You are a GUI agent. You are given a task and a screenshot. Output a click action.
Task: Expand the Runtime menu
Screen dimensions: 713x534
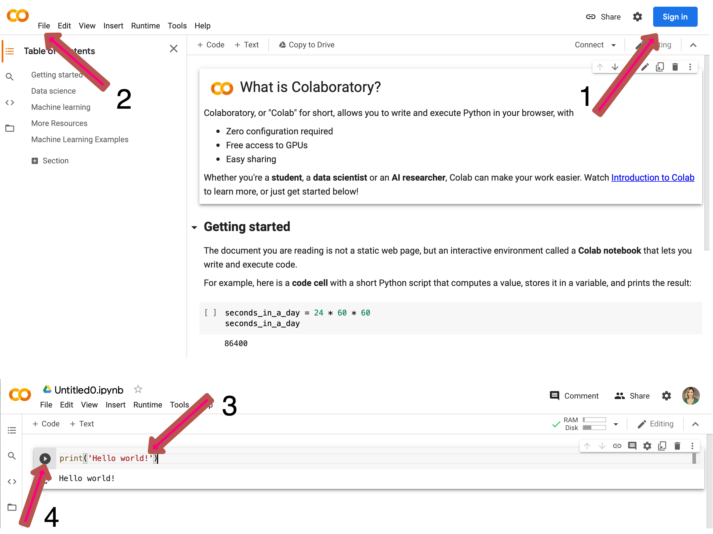[x=144, y=25]
